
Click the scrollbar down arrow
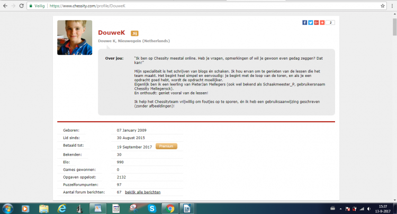coord(394,200)
